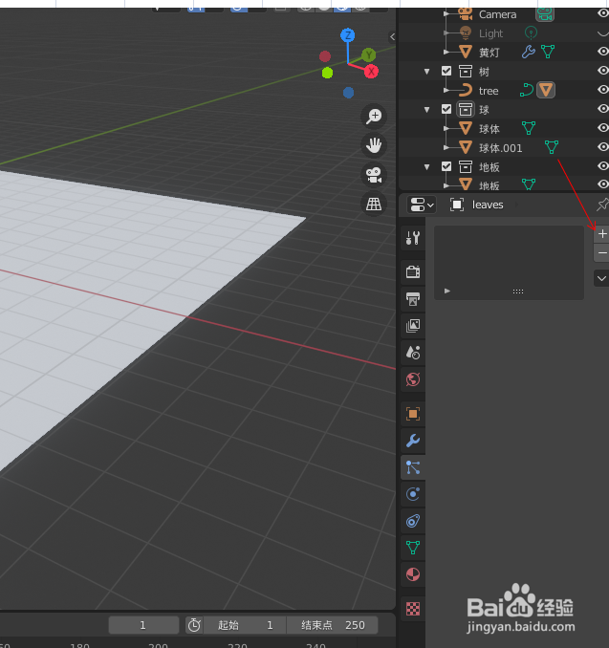Click the current frame field showing 1
This screenshot has width=609, height=648.
[143, 625]
